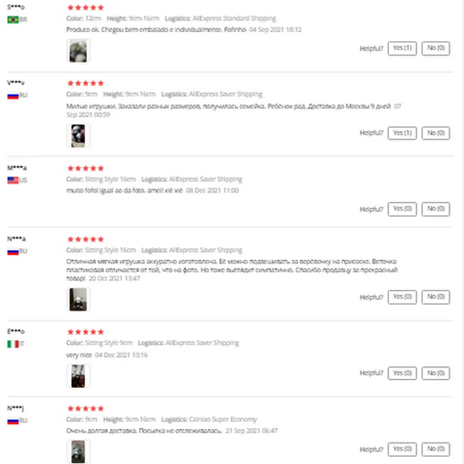
Task: Open N***j's review photo thumbnail
Action: pyautogui.click(x=78, y=452)
